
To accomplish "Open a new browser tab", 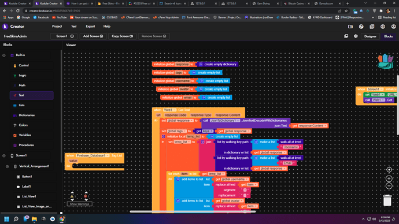I will click(x=348, y=3).
